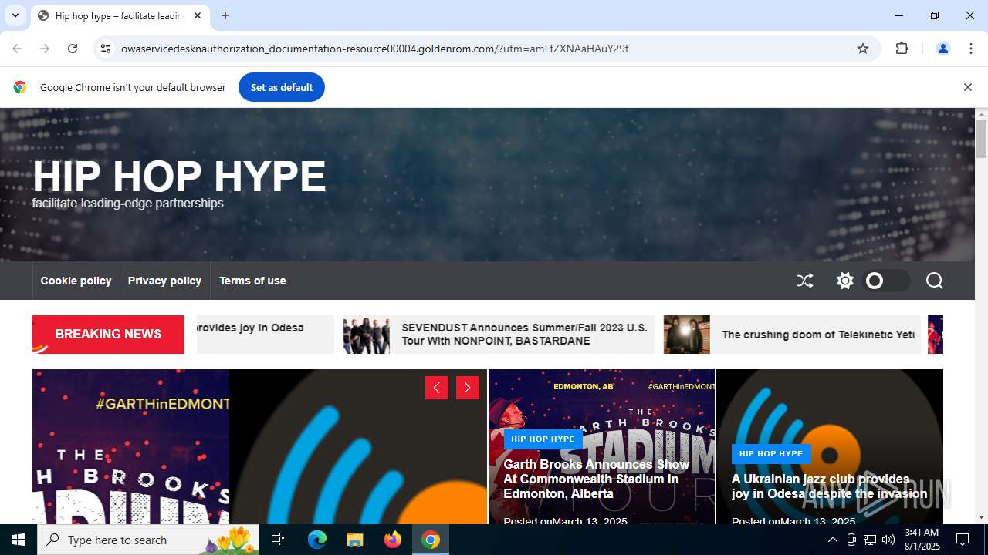
Task: Dismiss the default browser notification bar
Action: 967,87
